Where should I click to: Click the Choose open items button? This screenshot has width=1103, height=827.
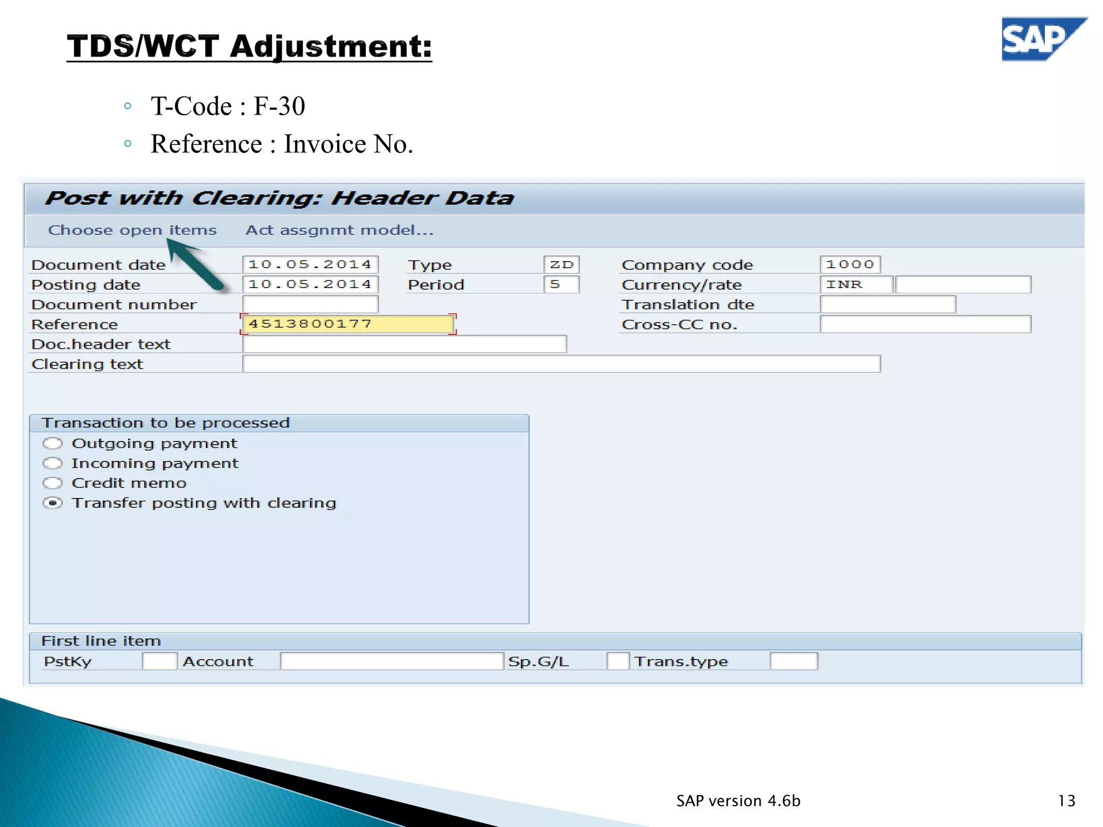coord(132,230)
